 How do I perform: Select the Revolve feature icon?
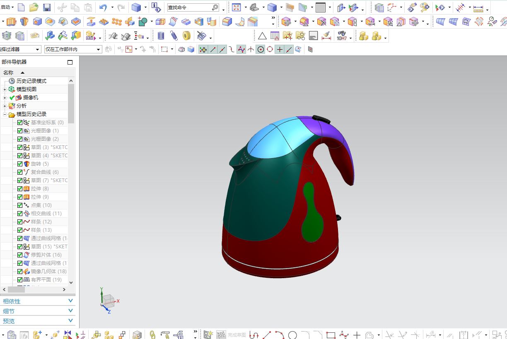tap(24, 22)
